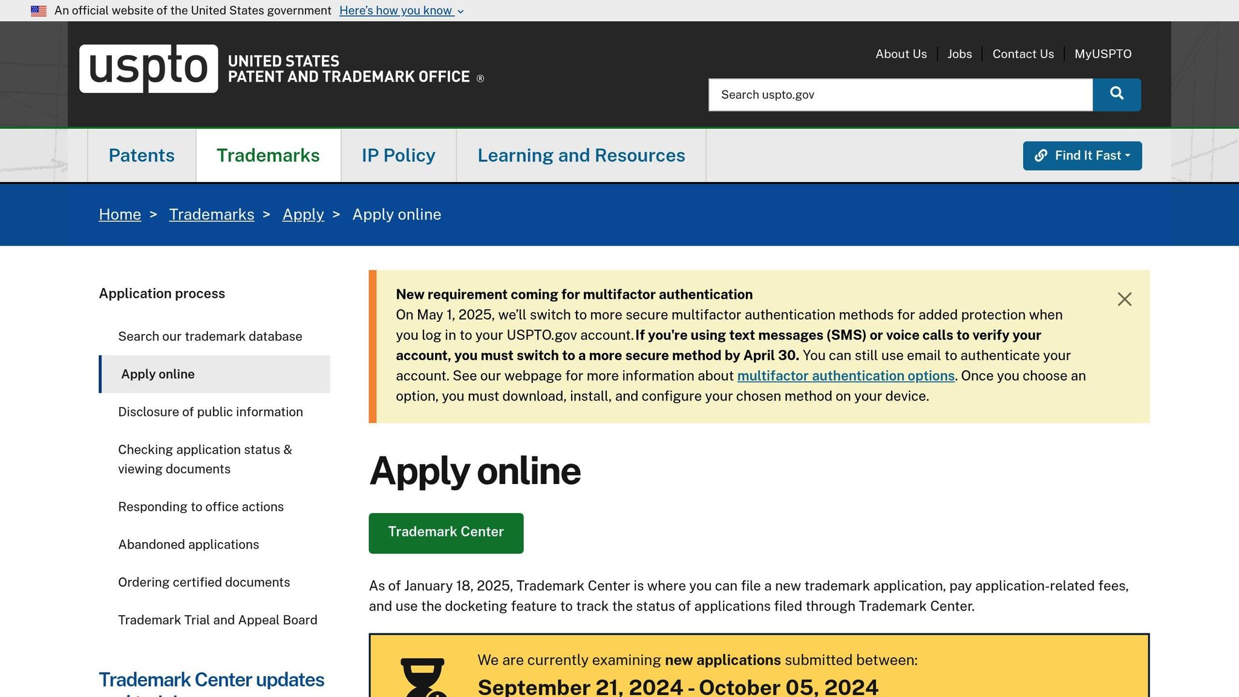Follow the multifactor authentication options link
The image size is (1239, 697).
(845, 376)
